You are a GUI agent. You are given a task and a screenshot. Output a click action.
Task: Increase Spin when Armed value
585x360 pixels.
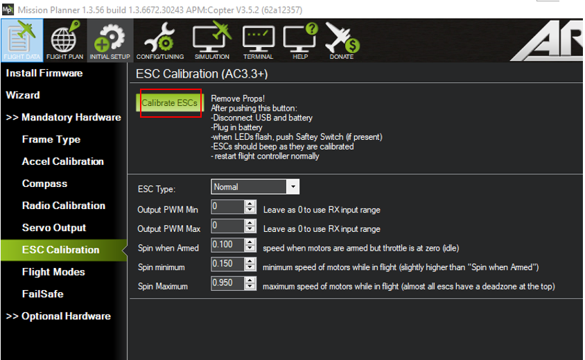tap(250, 242)
